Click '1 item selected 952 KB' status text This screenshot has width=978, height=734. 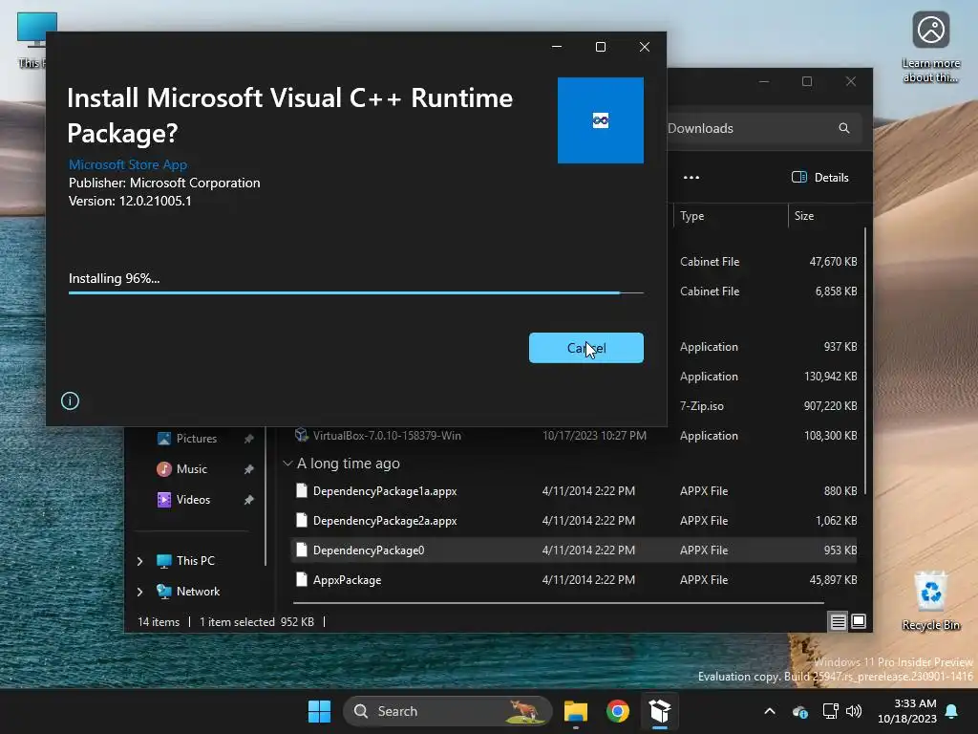pyautogui.click(x=256, y=621)
